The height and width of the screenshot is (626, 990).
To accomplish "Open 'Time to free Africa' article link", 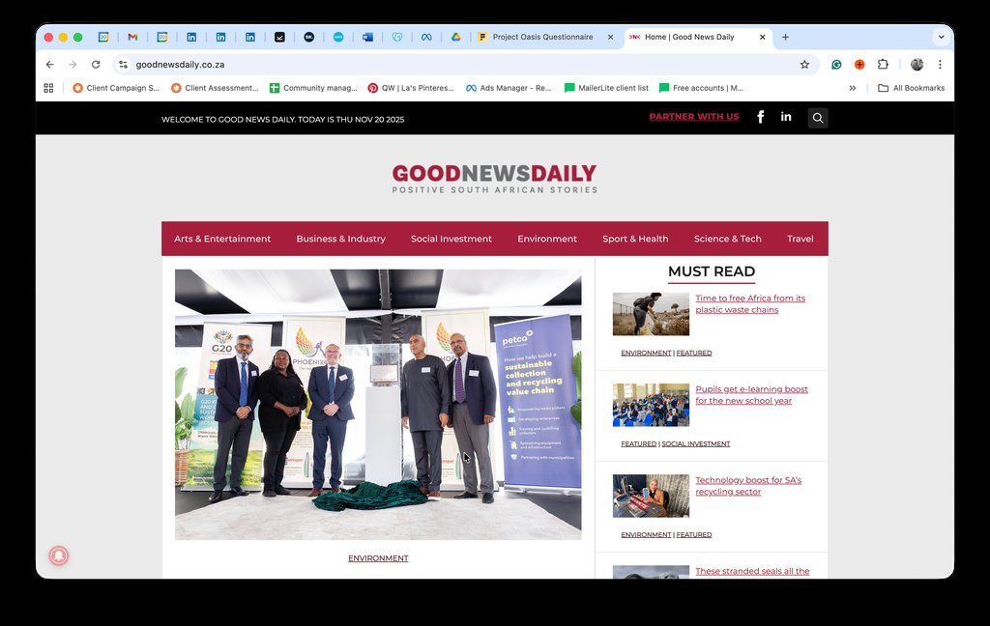I will 750,304.
